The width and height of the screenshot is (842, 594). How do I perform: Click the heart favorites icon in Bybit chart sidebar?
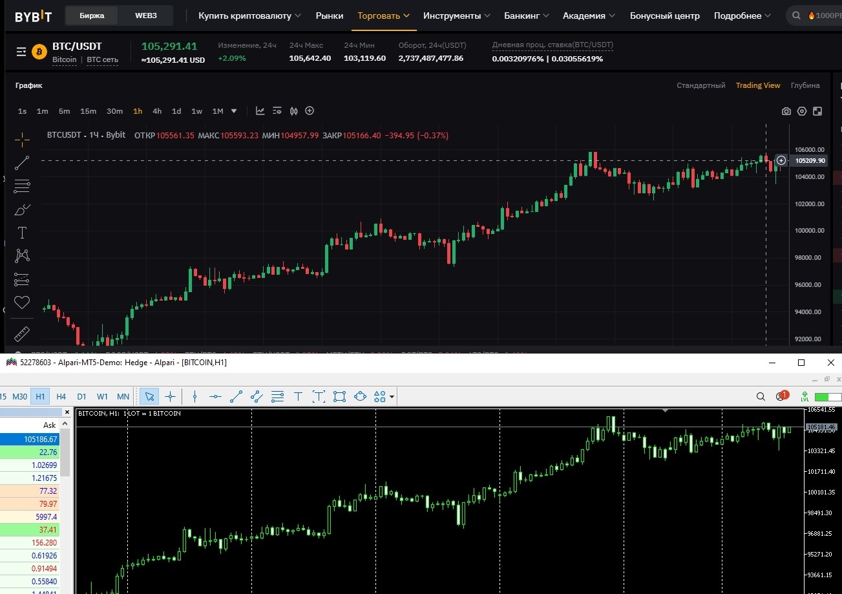click(x=22, y=302)
